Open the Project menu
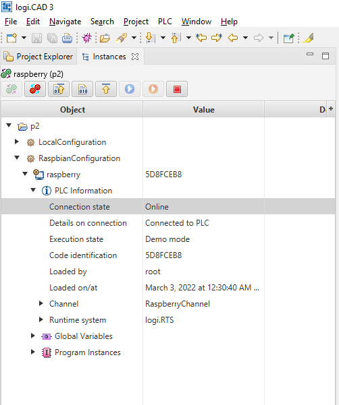 [136, 22]
